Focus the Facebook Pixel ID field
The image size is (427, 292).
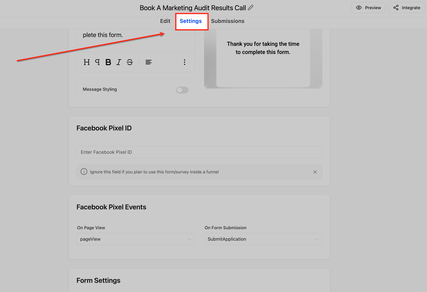tap(199, 152)
